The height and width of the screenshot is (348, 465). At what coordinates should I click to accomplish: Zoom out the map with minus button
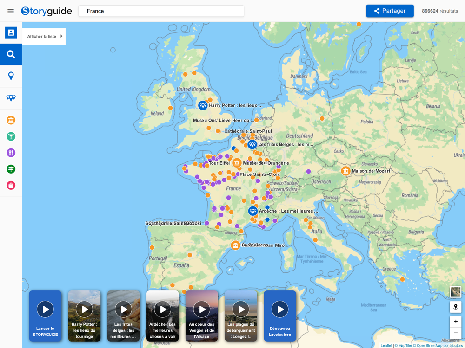(x=456, y=333)
